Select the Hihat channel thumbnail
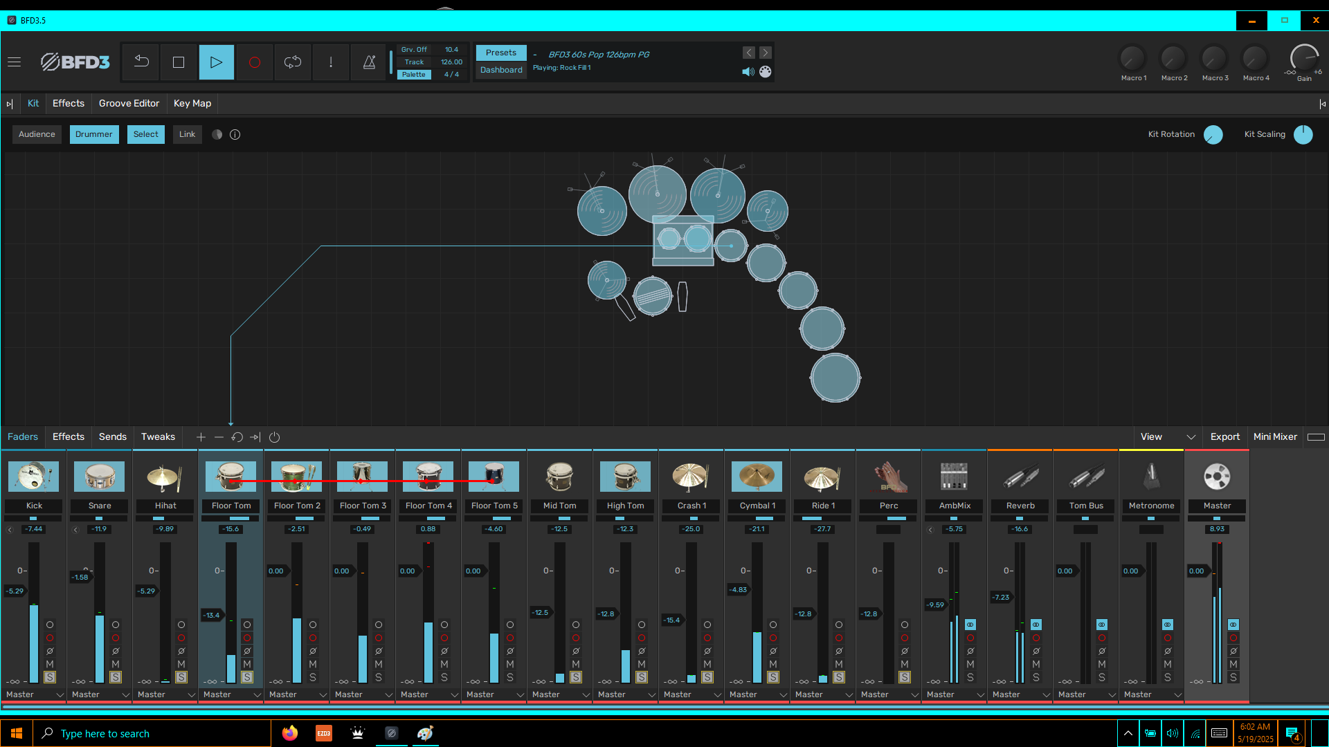This screenshot has width=1329, height=747. click(165, 477)
